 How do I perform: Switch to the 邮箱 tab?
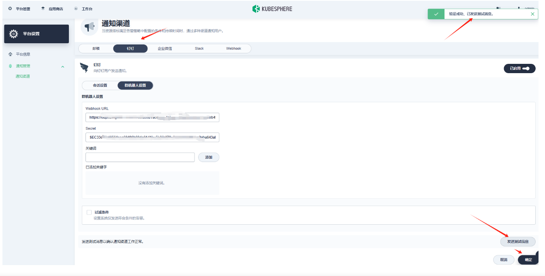(x=96, y=48)
